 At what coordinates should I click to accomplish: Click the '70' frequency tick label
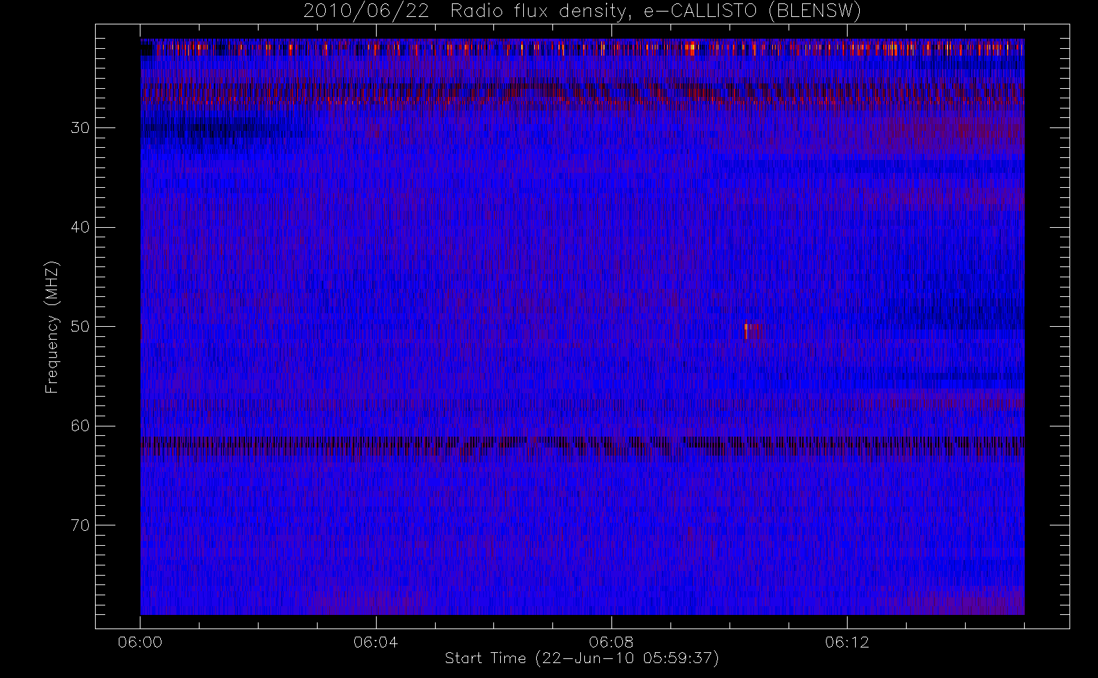coord(80,525)
